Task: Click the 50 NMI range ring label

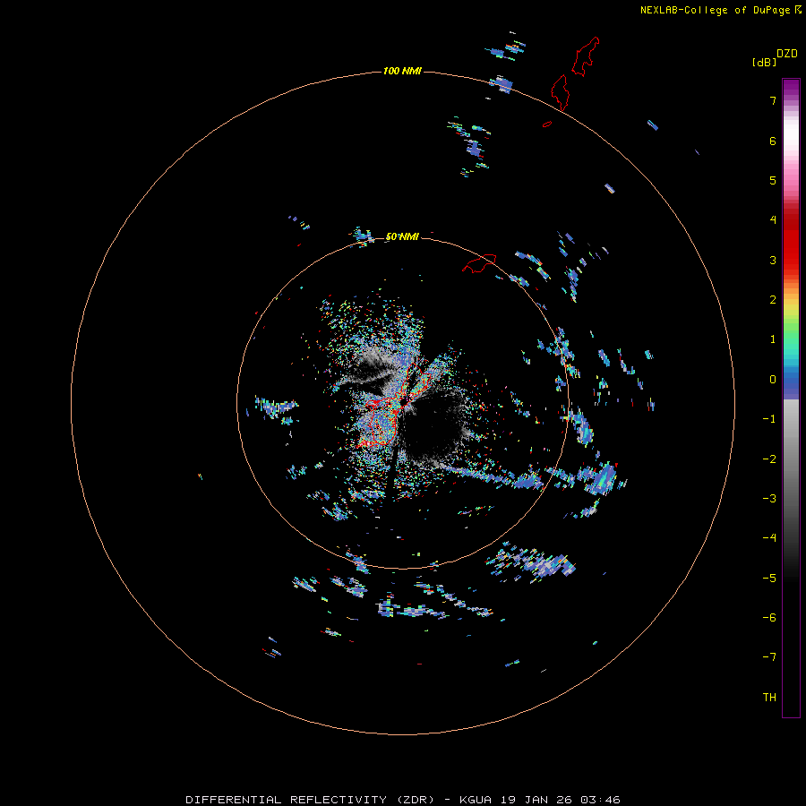Action: point(402,236)
